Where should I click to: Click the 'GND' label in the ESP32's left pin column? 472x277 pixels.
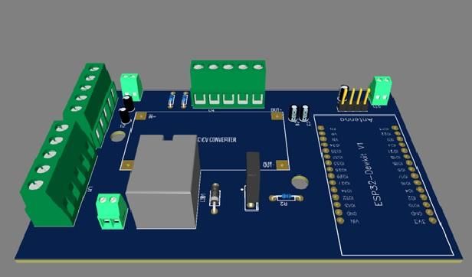(351, 213)
